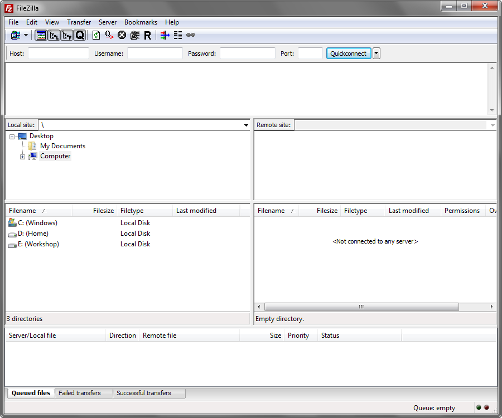502x418 pixels.
Task: Collapse the Desktop tree node
Action: (12, 137)
